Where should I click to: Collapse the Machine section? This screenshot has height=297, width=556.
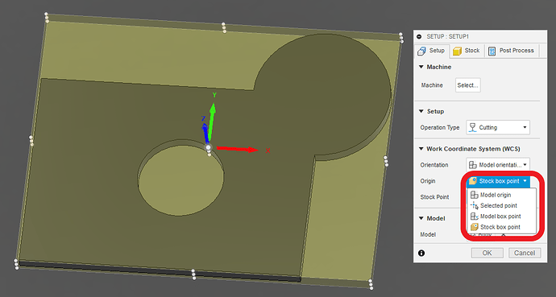point(421,67)
